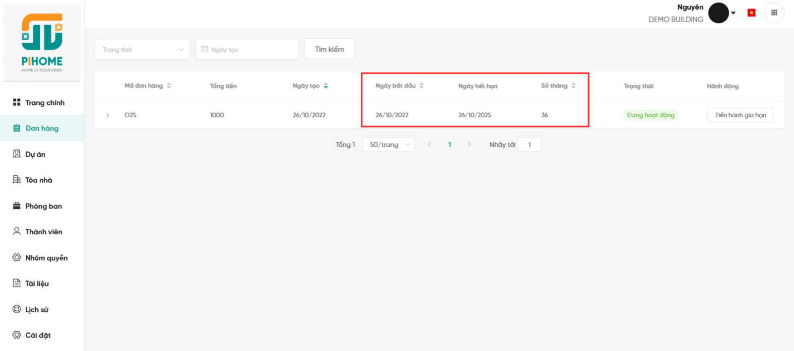Click Tiến hành gia hạn button

(x=740, y=115)
